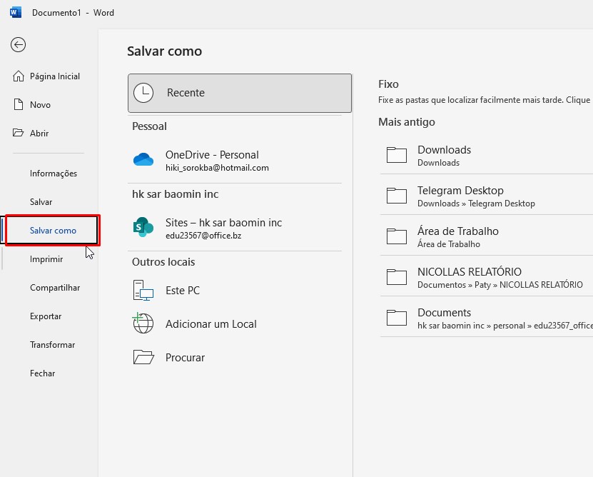
Task: Click the Este PC computer icon
Action: click(x=143, y=291)
